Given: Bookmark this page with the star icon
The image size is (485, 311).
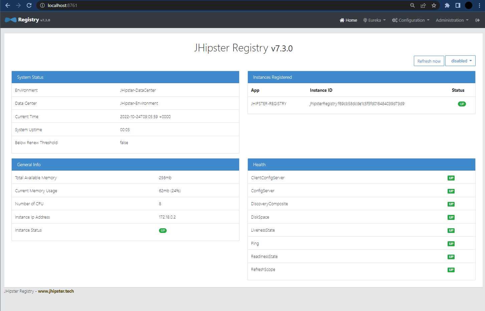Looking at the screenshot, I should 434,5.
